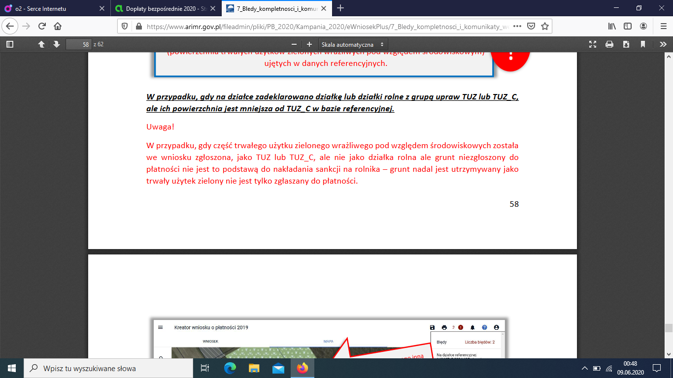This screenshot has height=378, width=673.
Task: Open a new browser tab
Action: (340, 8)
